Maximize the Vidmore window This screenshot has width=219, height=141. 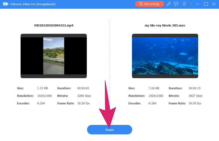coord(206,4)
